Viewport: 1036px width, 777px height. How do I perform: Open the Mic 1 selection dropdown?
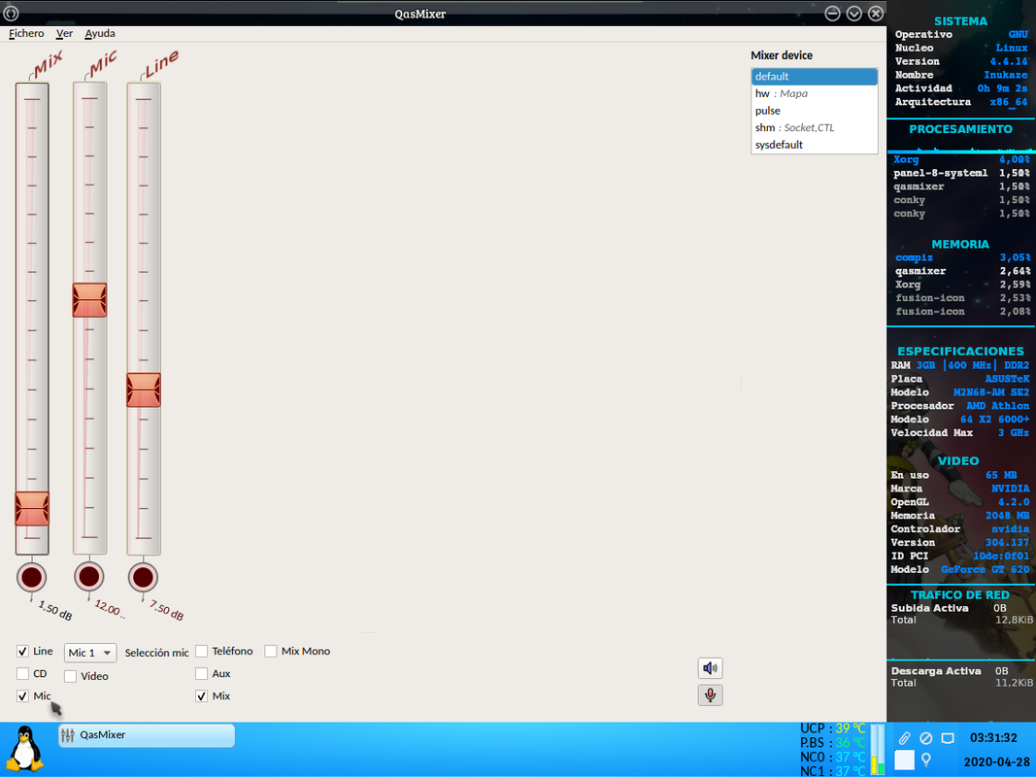[90, 653]
